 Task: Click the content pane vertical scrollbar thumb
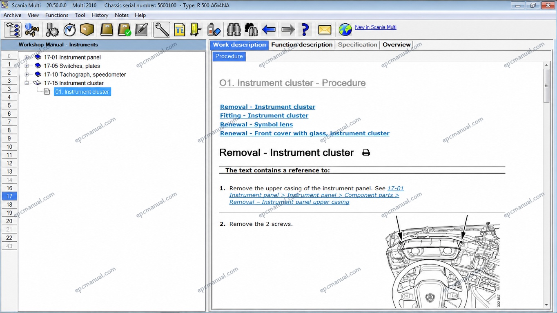pyautogui.click(x=546, y=86)
